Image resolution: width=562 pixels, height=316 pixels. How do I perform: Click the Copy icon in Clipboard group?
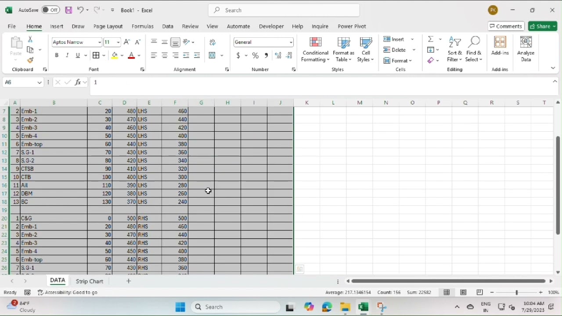30,50
